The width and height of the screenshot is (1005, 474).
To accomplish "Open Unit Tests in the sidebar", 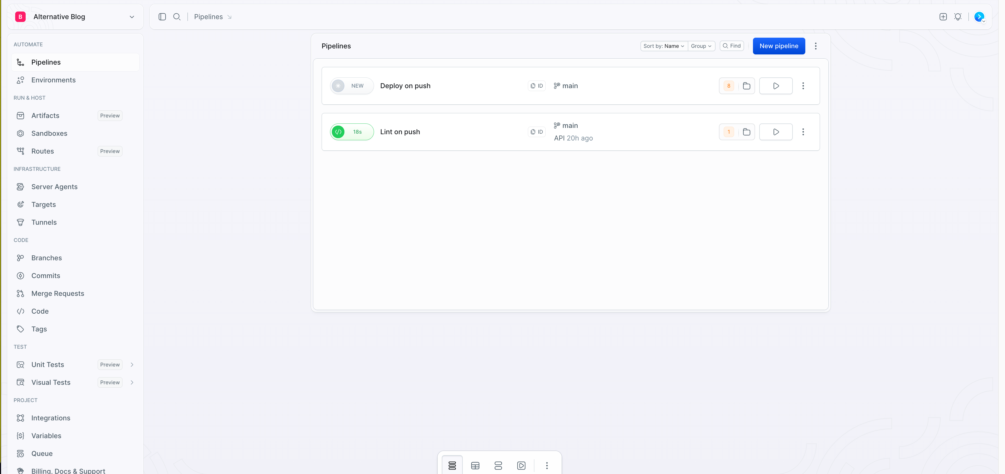I will pos(48,364).
